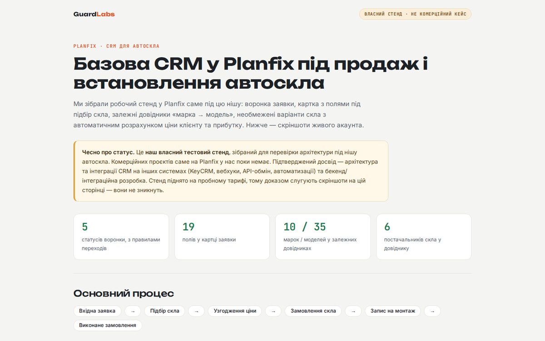Click the "Замовлення скла" process chip
This screenshot has height=341, width=545.
tap(313, 311)
